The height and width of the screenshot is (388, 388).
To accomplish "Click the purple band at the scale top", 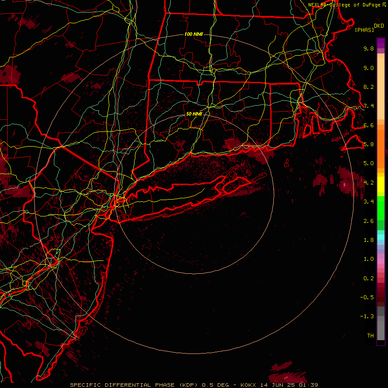I will click(x=381, y=43).
